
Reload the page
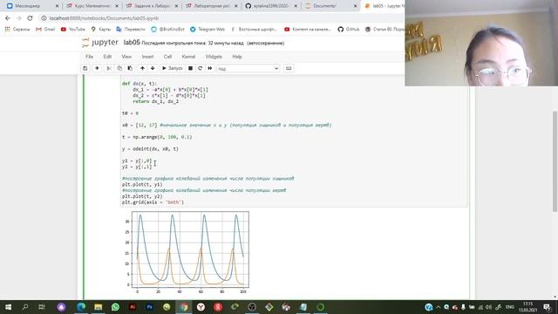point(30,18)
